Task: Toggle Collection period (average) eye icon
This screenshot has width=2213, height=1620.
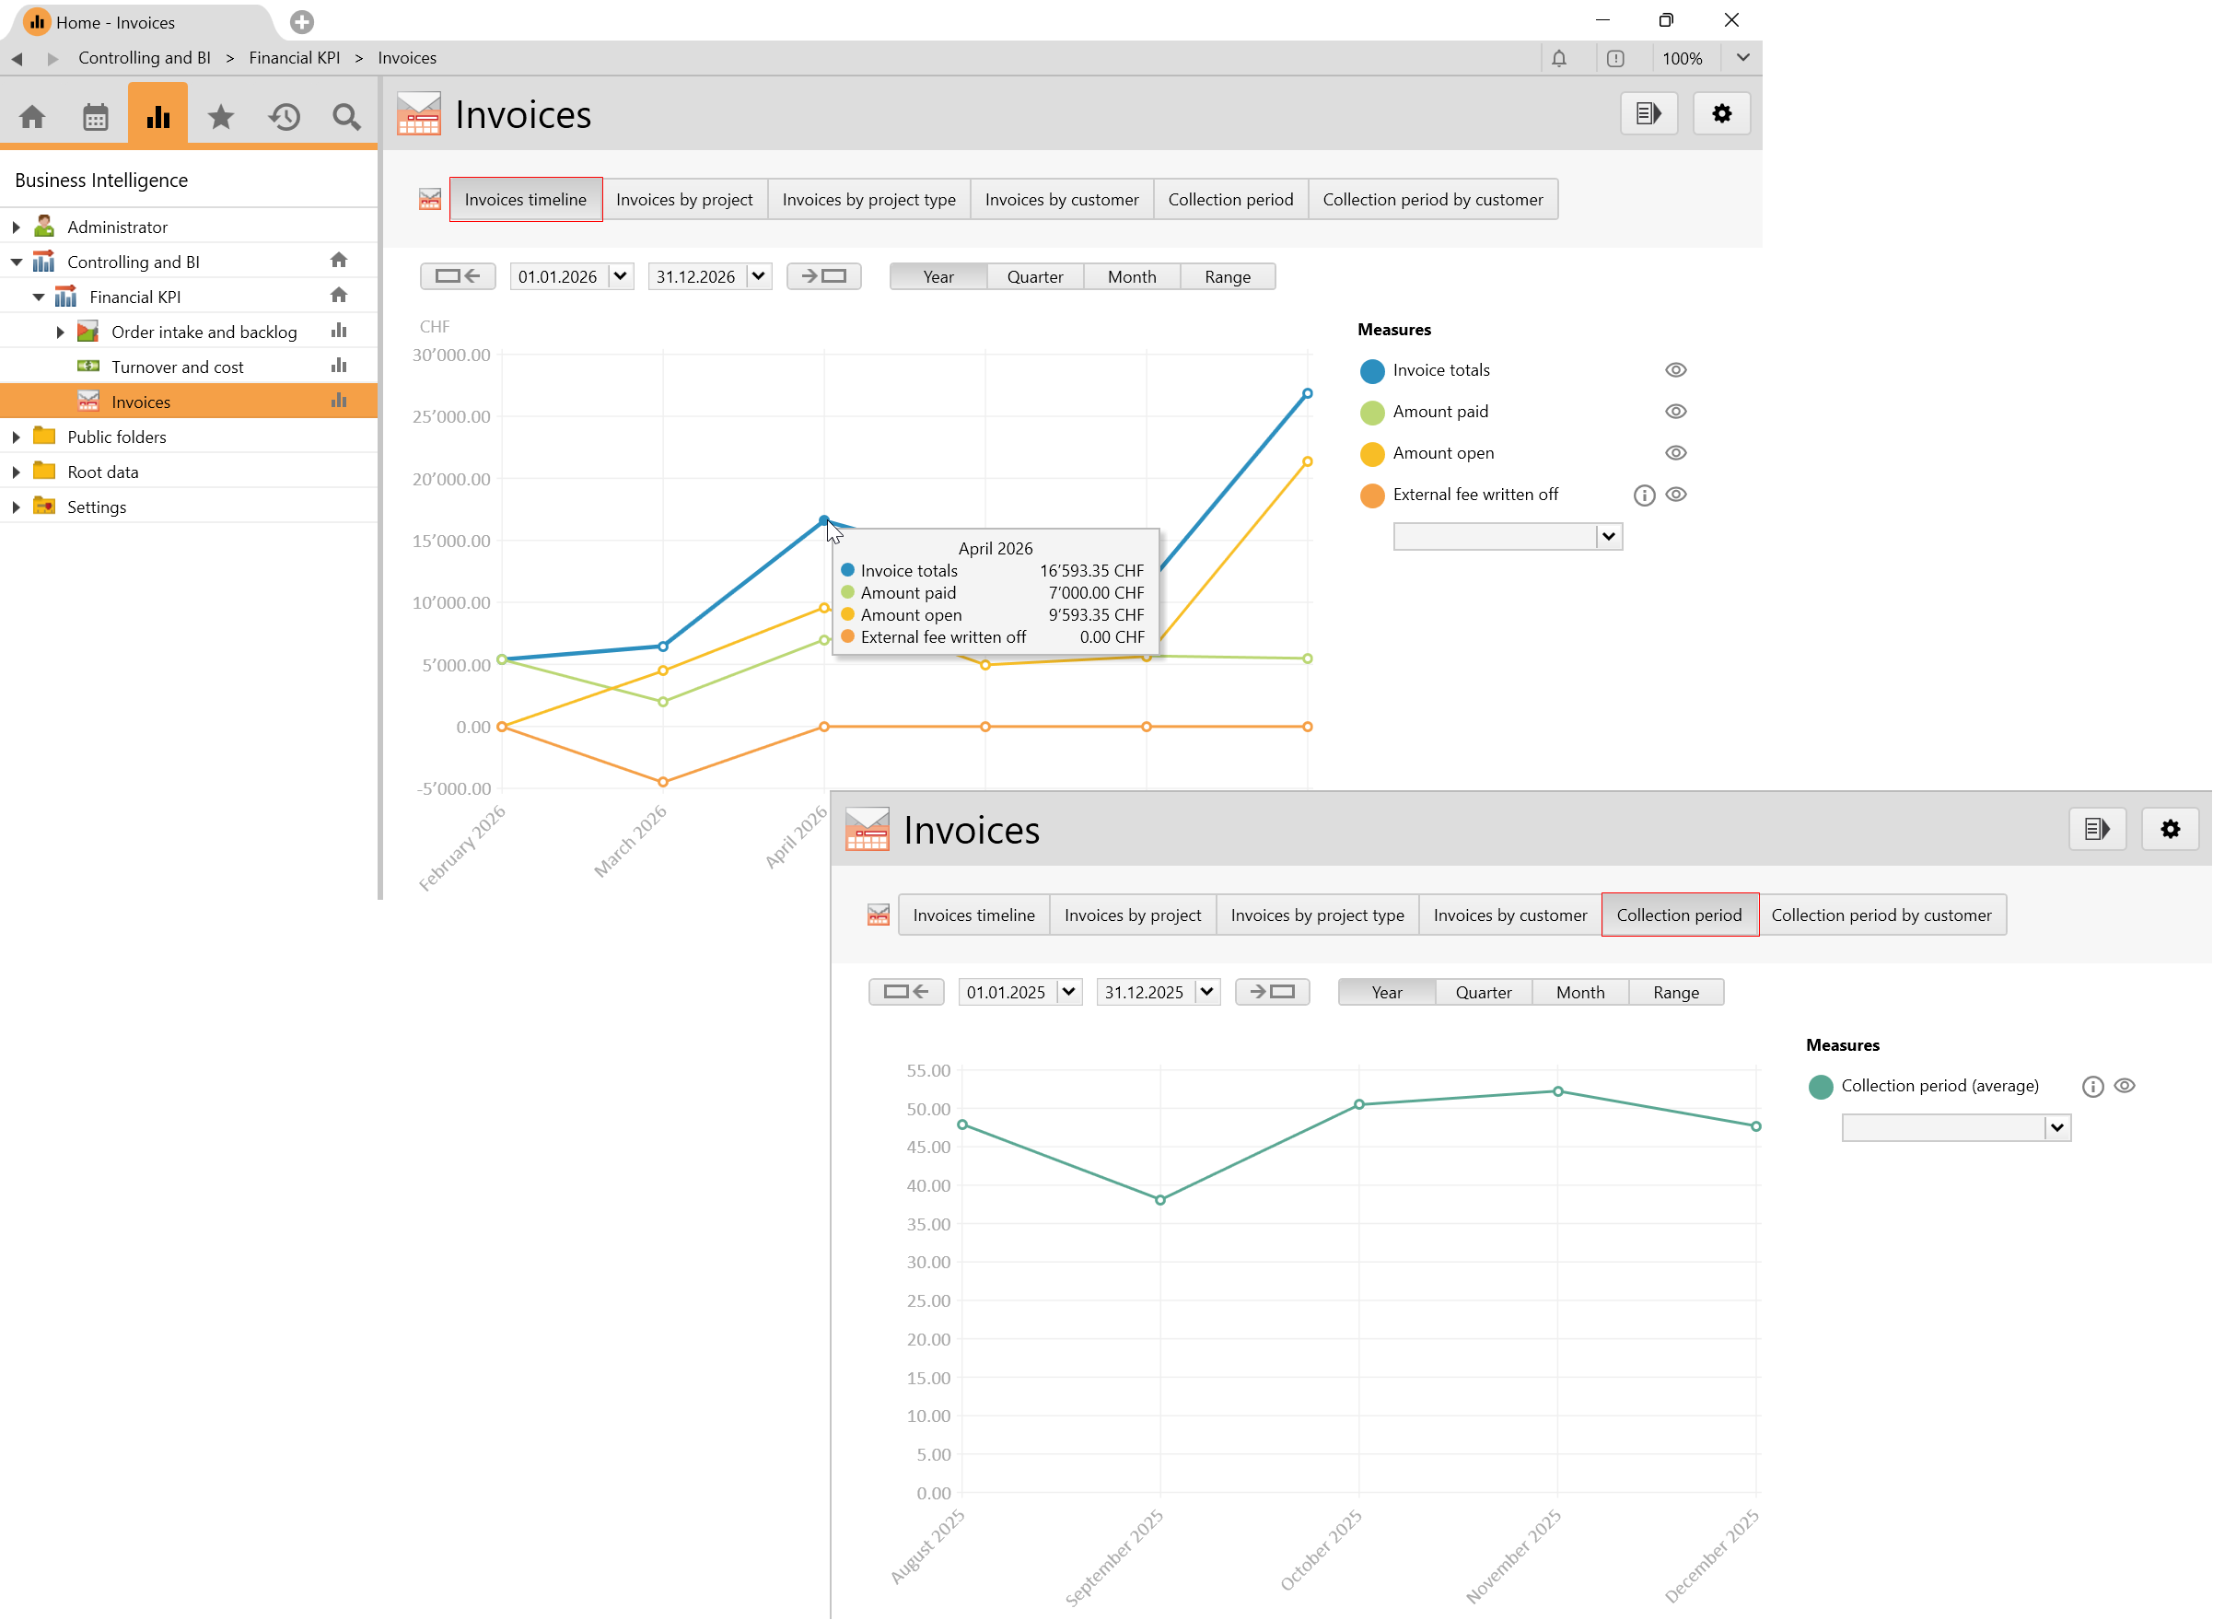Action: [2124, 1086]
